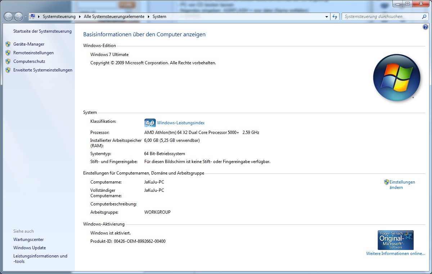This screenshot has height=274, width=432.
Task: Click the Klassifikation label
Action: (103, 121)
